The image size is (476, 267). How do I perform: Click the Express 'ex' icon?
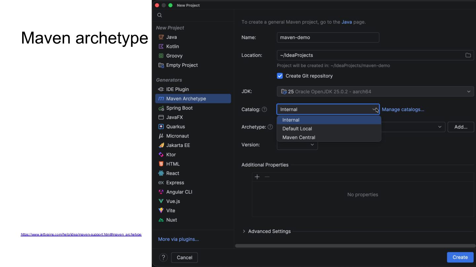pos(161,183)
